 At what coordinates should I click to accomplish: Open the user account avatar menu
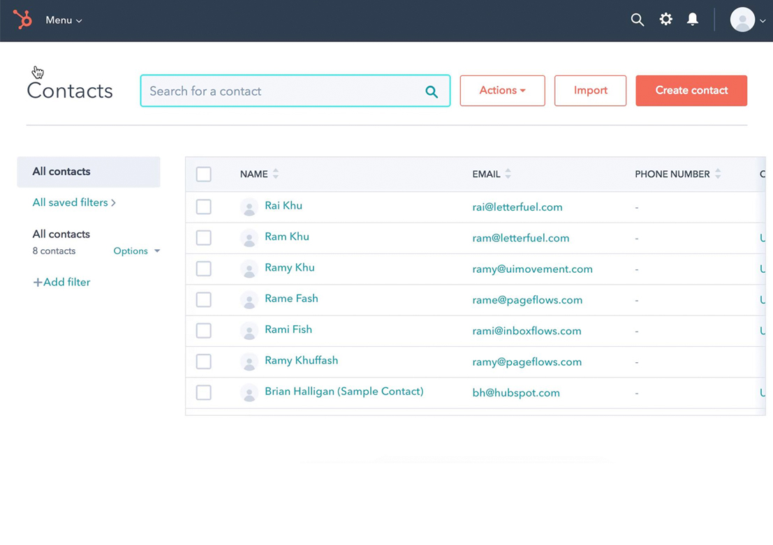tap(746, 20)
